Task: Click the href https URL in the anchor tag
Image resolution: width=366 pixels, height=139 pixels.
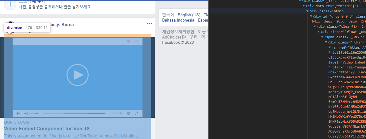Action: pos(357,47)
